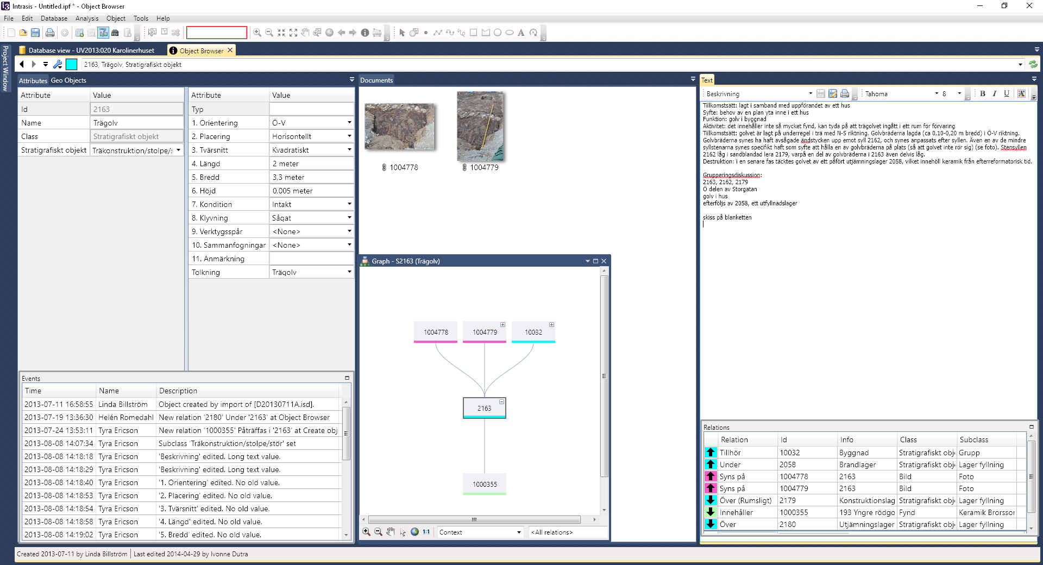Toggle Bold text formatting

pos(982,93)
